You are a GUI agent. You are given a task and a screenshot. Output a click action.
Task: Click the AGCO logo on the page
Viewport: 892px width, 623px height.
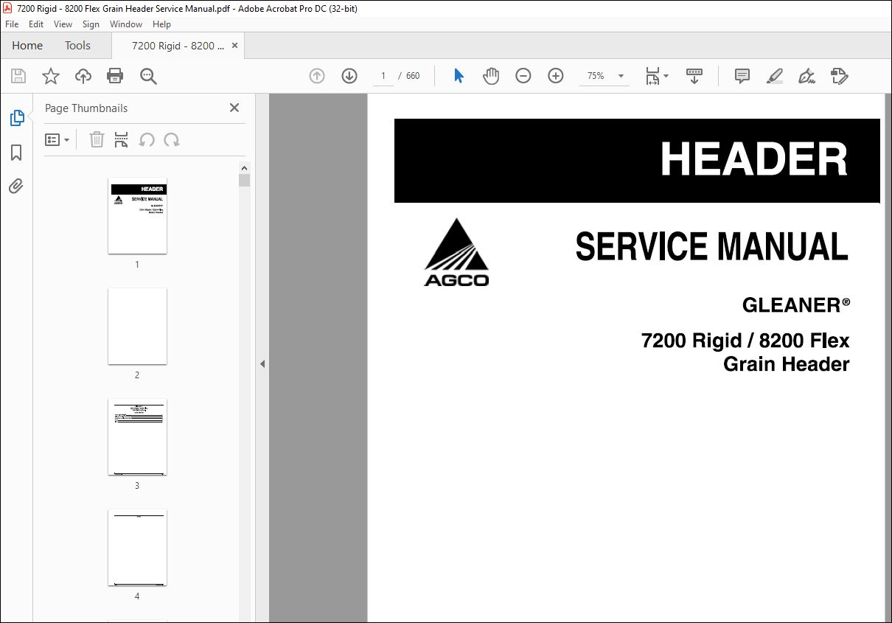tap(456, 252)
